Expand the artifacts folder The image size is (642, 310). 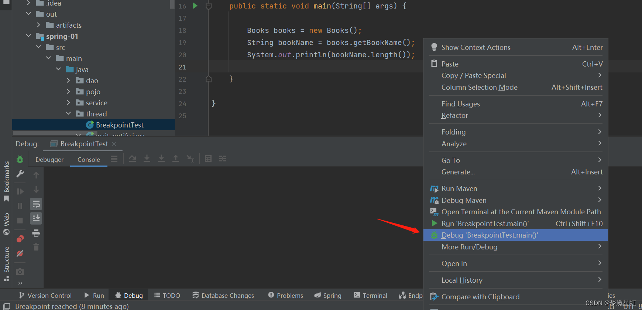point(39,25)
